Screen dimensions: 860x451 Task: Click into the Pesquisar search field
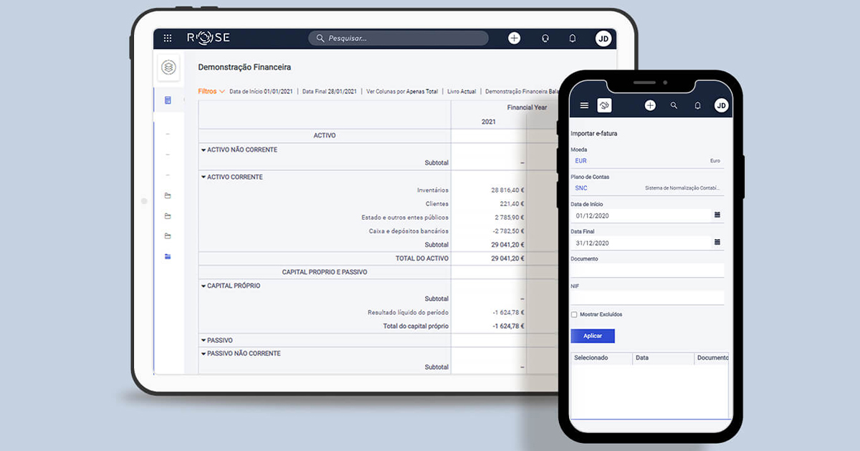[401, 39]
